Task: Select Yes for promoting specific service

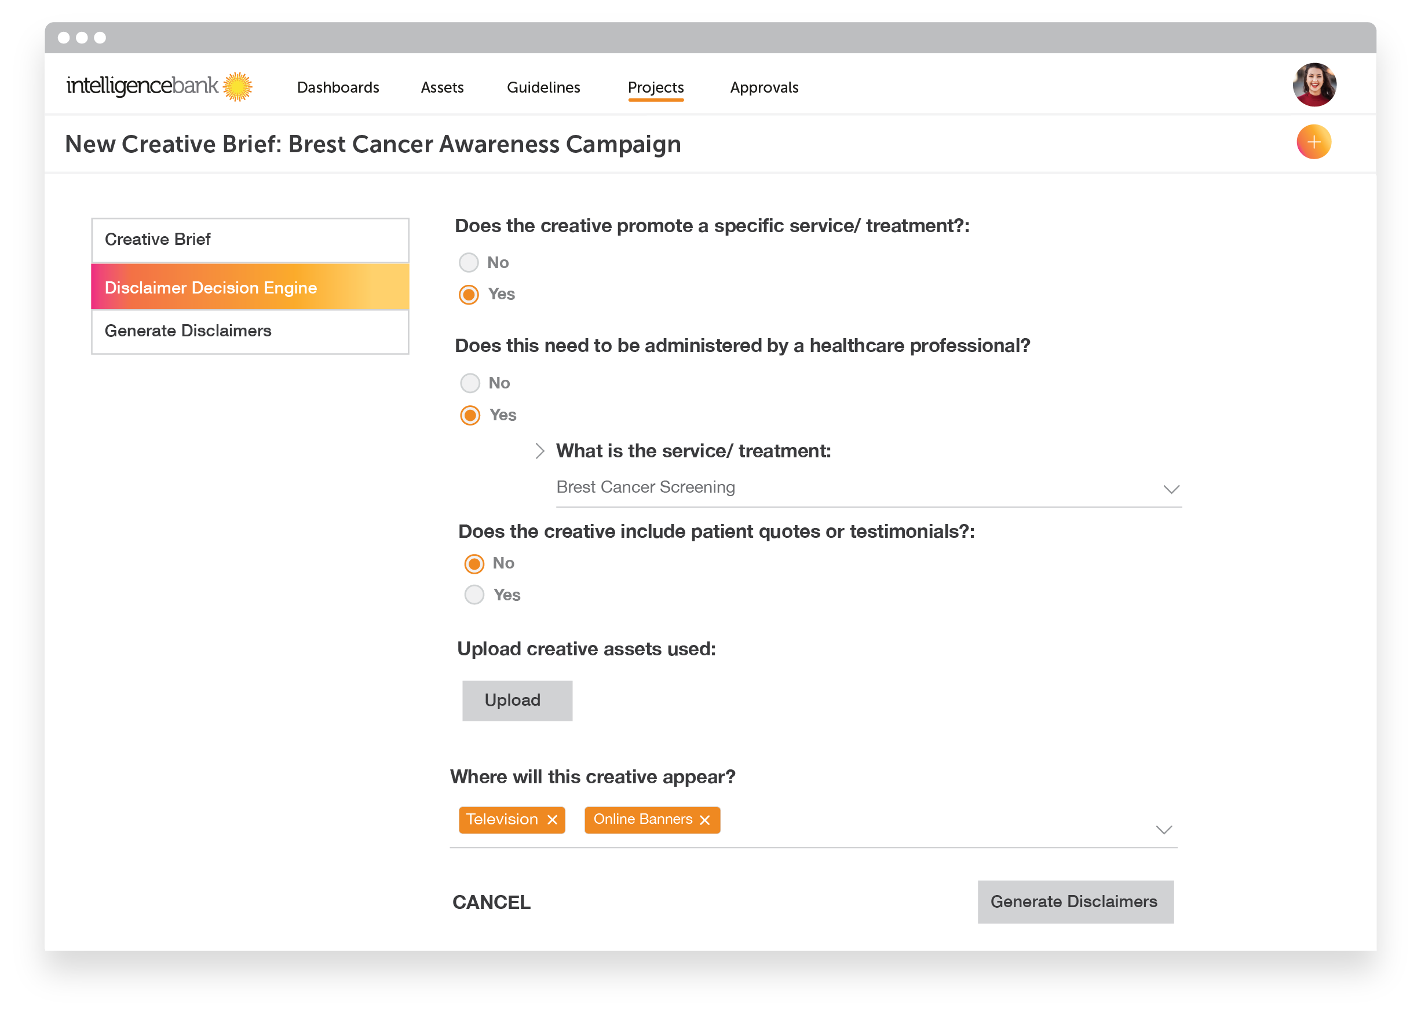Action: [x=468, y=294]
